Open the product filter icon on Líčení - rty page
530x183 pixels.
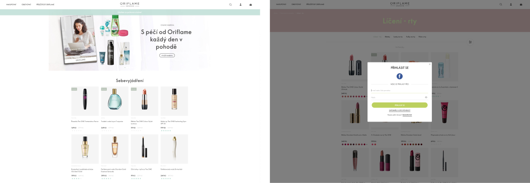pyautogui.click(x=470, y=42)
